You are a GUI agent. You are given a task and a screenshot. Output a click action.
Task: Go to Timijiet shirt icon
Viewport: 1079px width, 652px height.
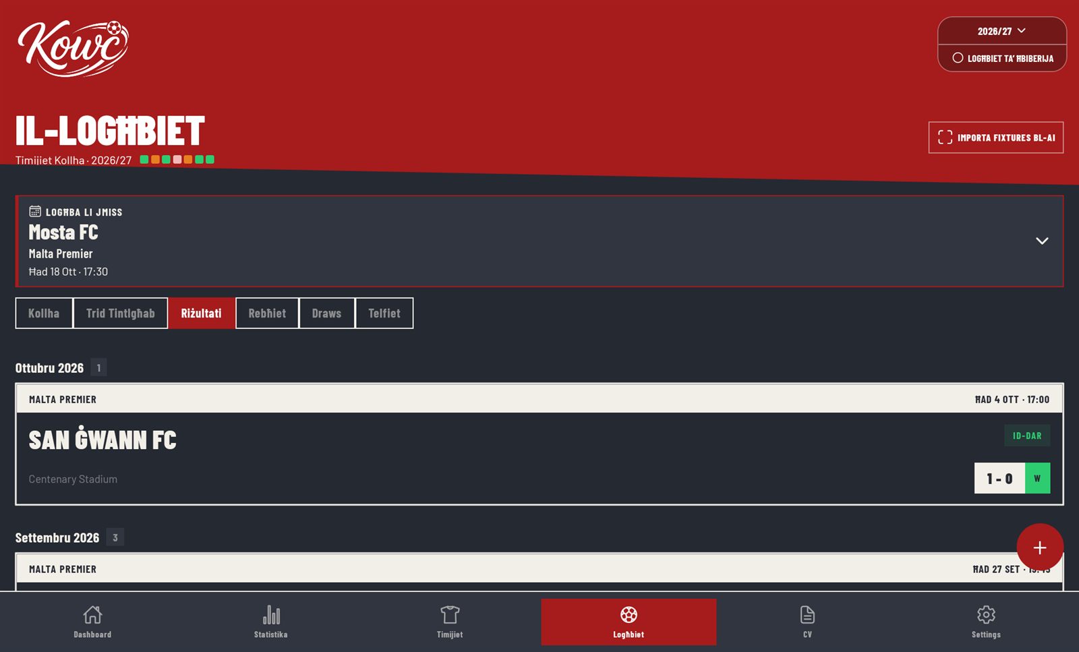tap(450, 615)
